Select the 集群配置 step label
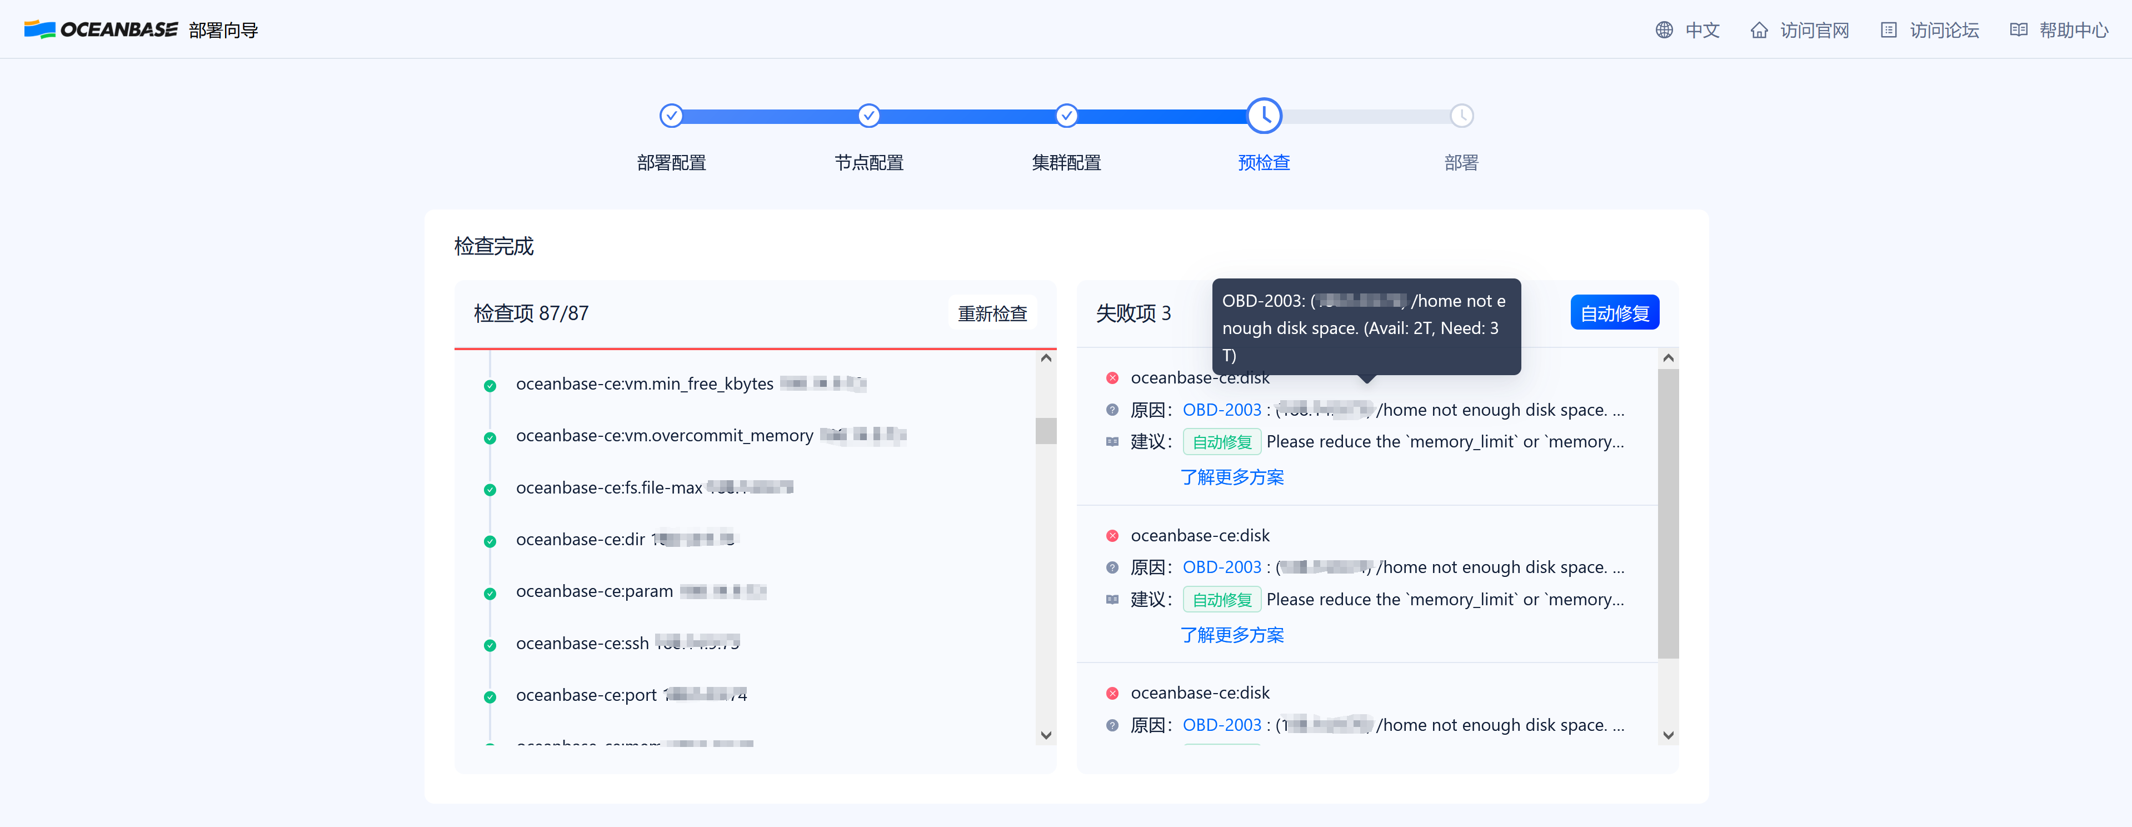Image resolution: width=2132 pixels, height=827 pixels. click(x=1066, y=162)
